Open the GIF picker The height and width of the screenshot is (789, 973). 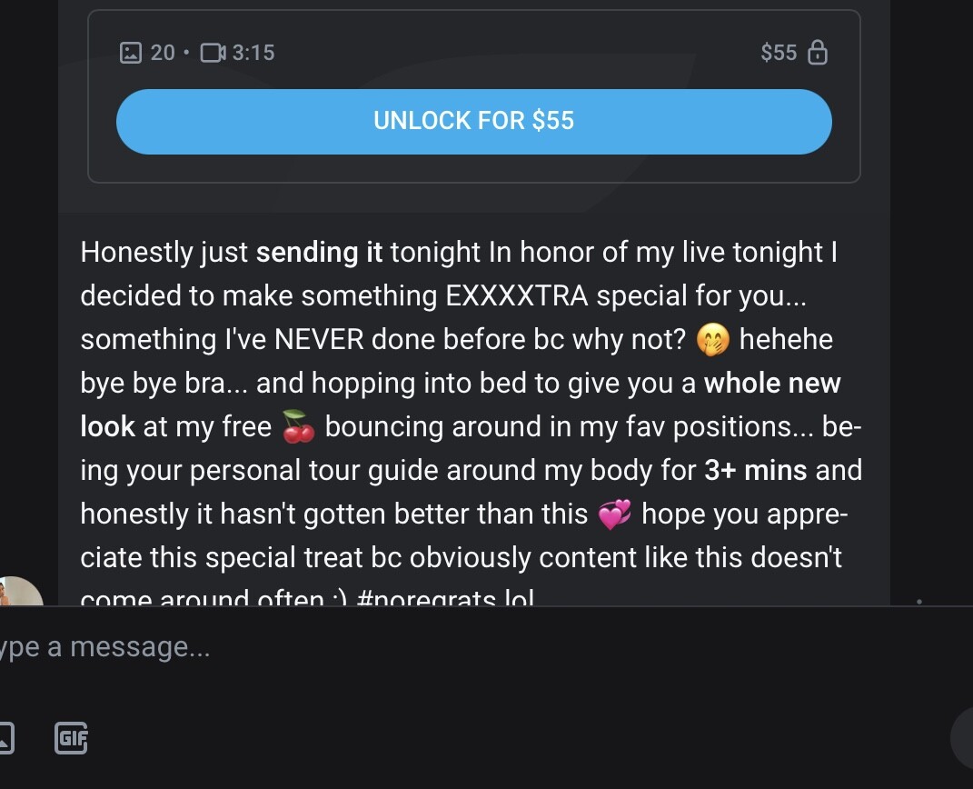tap(72, 737)
